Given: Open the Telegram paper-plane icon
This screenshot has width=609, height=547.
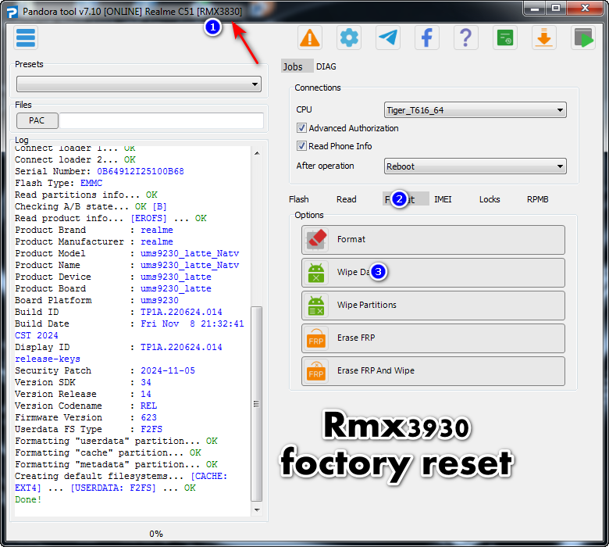Looking at the screenshot, I should [387, 38].
